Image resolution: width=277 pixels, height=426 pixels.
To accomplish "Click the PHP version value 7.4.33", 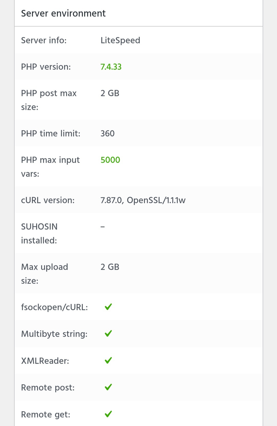I will (x=111, y=67).
